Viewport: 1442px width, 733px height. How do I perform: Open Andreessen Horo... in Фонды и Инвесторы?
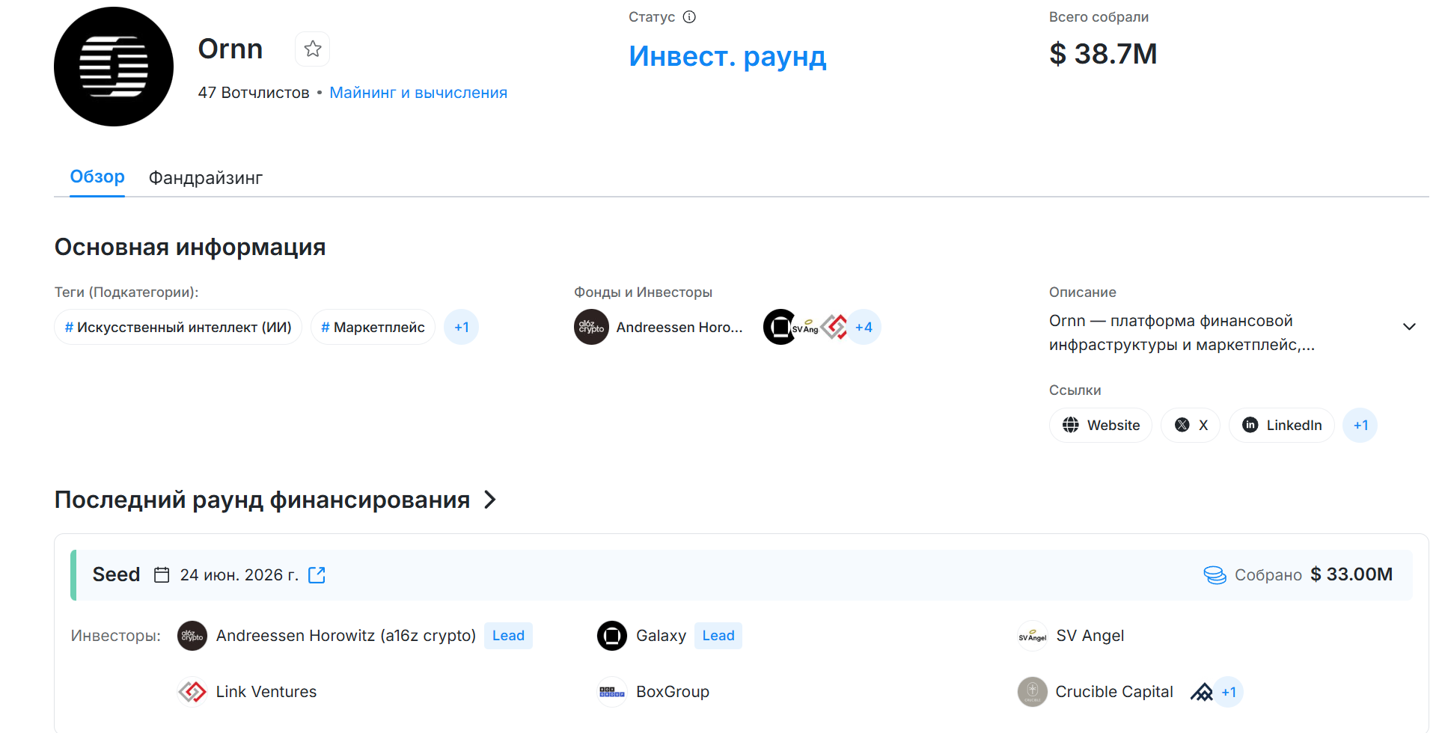click(679, 328)
